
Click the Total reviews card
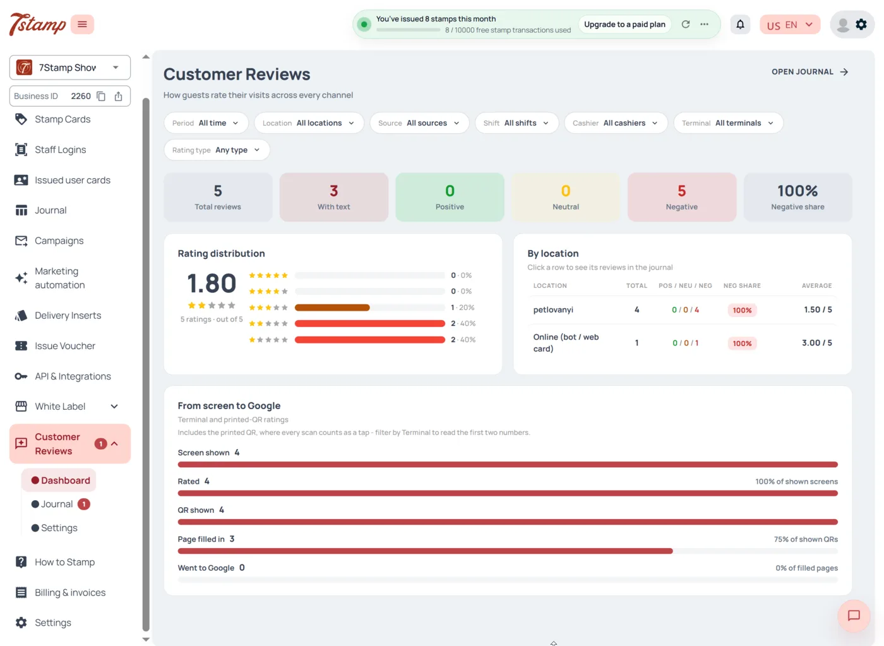(218, 197)
